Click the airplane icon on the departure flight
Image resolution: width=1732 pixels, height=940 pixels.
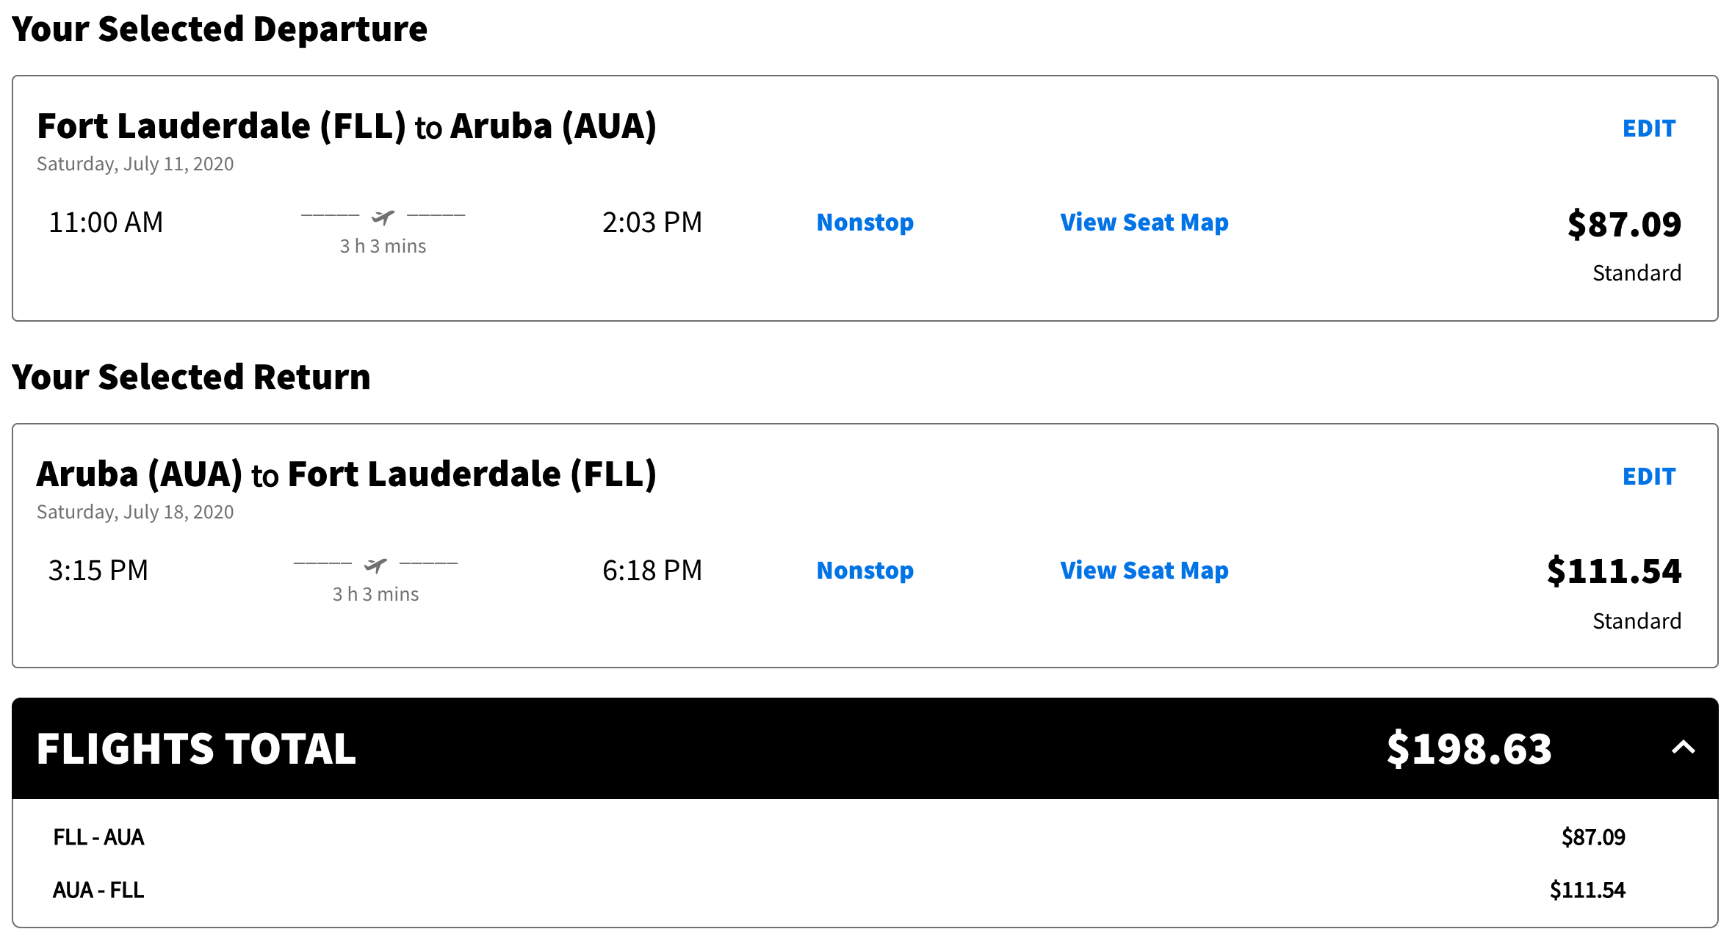383,217
